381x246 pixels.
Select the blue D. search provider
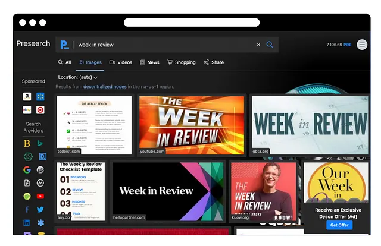tap(42, 157)
